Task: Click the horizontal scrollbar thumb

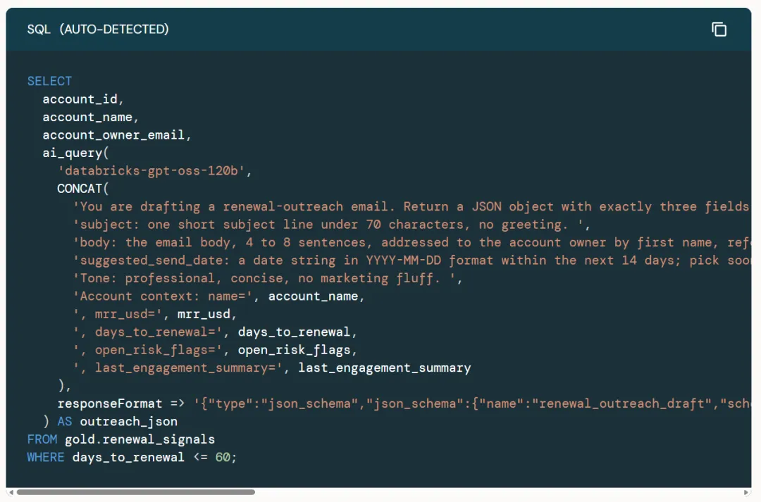Action: coord(136,492)
